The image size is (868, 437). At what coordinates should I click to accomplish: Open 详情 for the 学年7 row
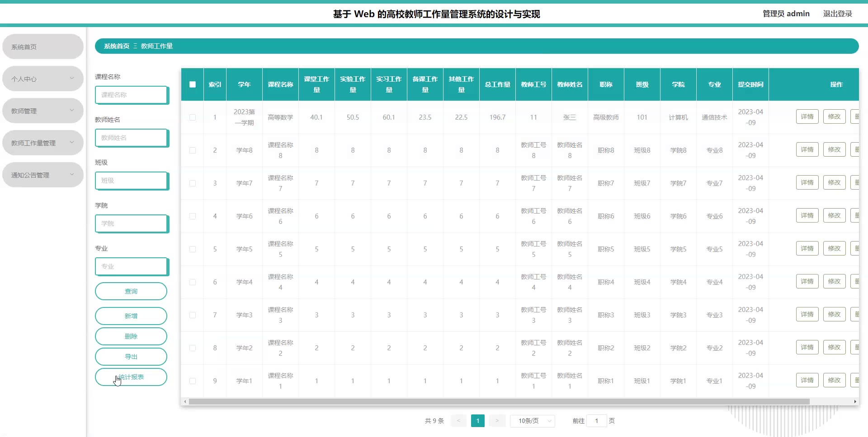(x=807, y=182)
